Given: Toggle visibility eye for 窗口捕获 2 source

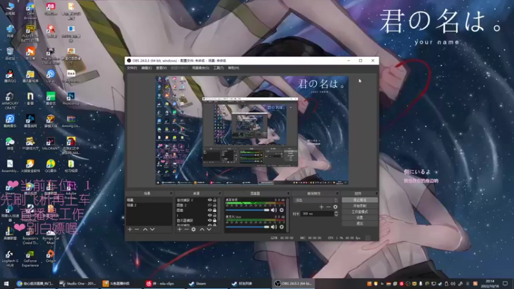Looking at the screenshot, I should [210, 200].
